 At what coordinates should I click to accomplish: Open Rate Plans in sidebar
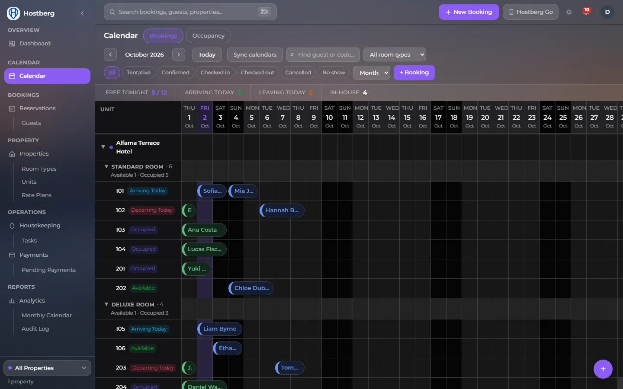[x=37, y=195]
